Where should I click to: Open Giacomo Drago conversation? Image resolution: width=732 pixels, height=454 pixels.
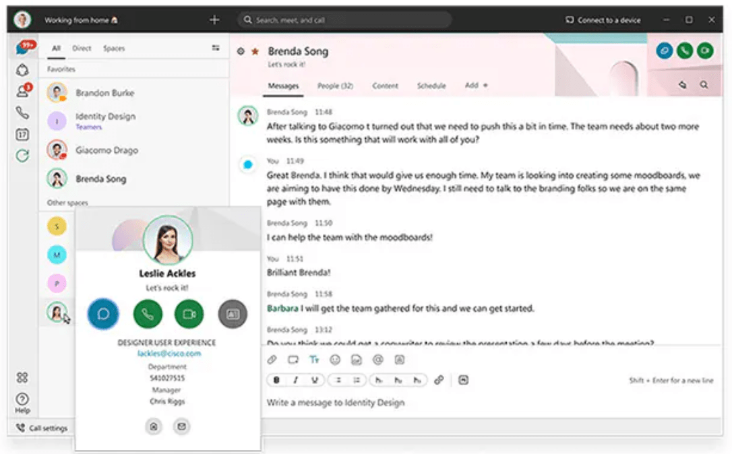pos(134,150)
